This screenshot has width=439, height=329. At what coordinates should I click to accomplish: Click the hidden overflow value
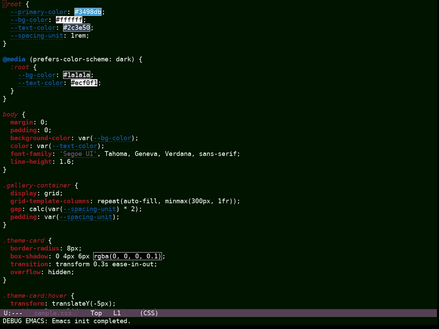tap(59, 272)
